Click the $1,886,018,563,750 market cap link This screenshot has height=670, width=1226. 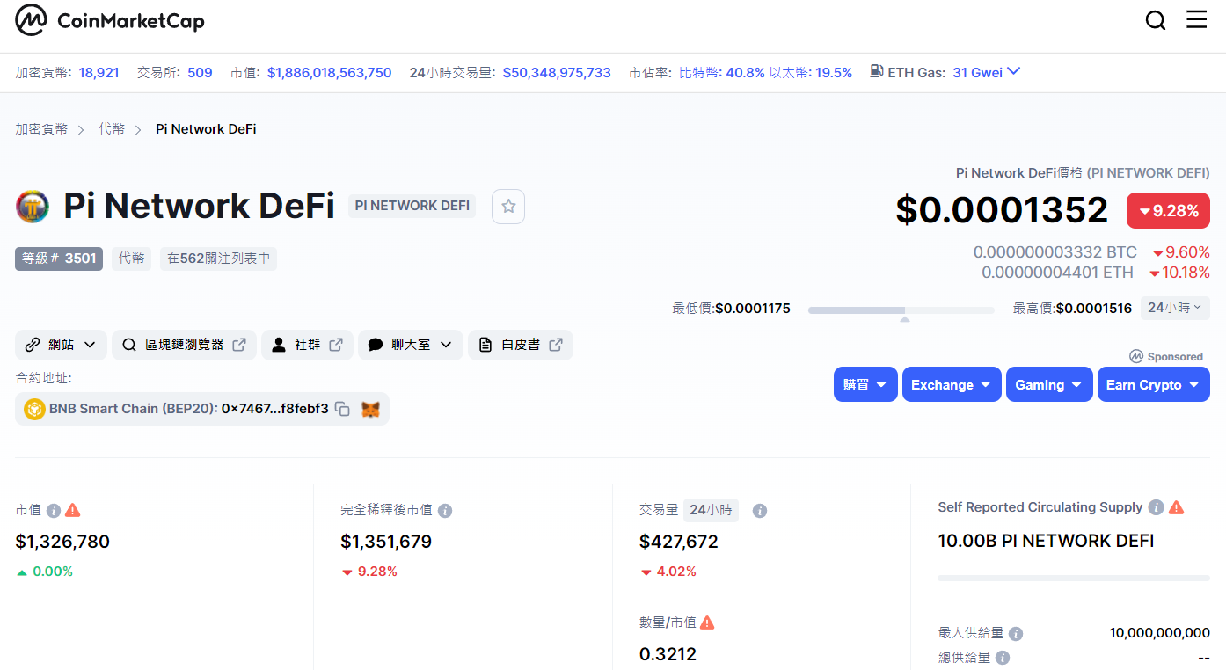330,73
